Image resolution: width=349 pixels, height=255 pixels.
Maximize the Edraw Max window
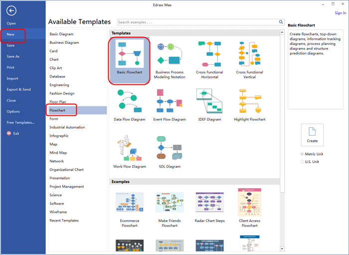[x=333, y=4]
